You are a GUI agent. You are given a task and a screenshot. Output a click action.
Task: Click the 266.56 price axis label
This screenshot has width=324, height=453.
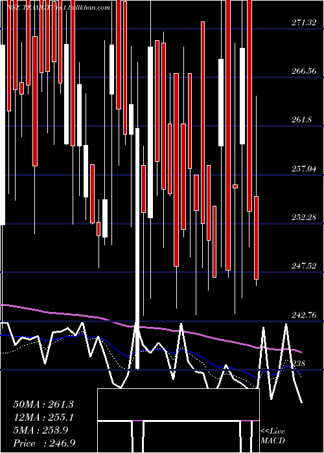(x=303, y=71)
